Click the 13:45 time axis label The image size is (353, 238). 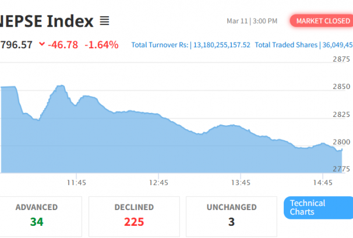click(x=241, y=183)
